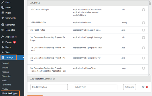Image resolution: width=152 pixels, height=96 pixels.
Task: Click the Appearance paintbrush icon
Action: point(3,37)
